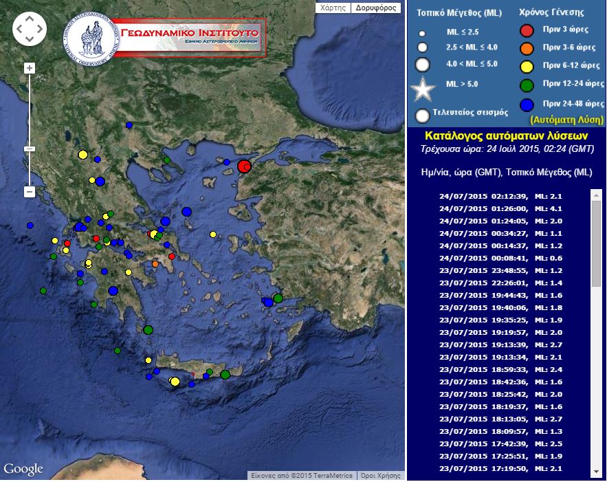Click the orange earthquake marker near Athens
Viewport: 607px width, 482px height.
click(155, 263)
